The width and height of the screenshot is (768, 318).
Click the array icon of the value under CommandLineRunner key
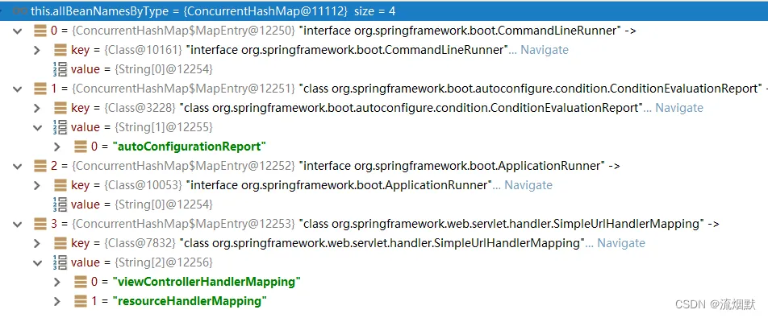[x=60, y=69]
